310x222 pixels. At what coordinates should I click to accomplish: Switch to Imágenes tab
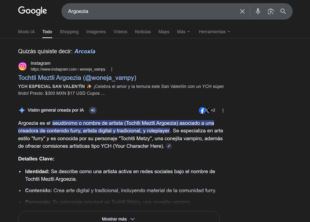96,32
